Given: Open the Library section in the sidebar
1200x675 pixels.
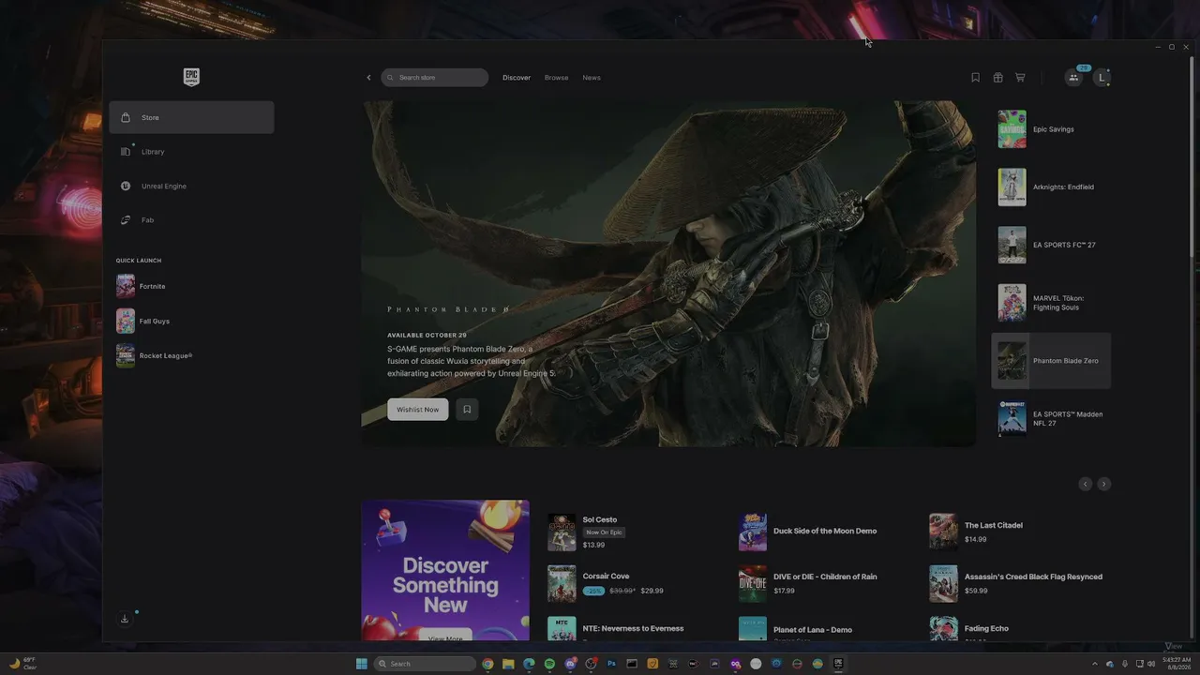Looking at the screenshot, I should 191,152.
